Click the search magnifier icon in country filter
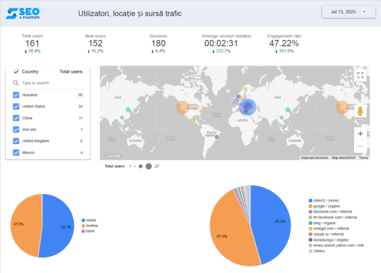Image resolution: width=381 pixels, height=273 pixels. (16, 83)
